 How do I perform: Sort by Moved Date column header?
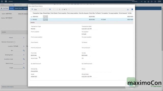pyautogui.click(x=46, y=13)
